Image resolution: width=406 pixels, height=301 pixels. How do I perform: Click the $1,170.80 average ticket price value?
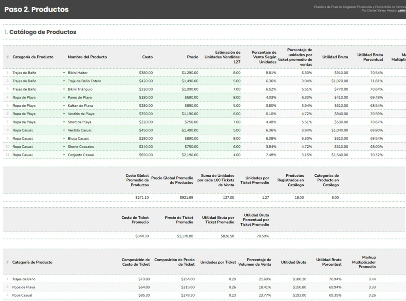[185, 236]
